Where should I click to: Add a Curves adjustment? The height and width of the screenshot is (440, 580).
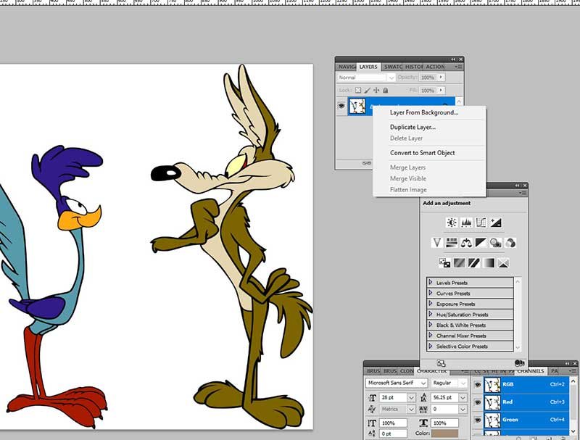pyautogui.click(x=481, y=223)
